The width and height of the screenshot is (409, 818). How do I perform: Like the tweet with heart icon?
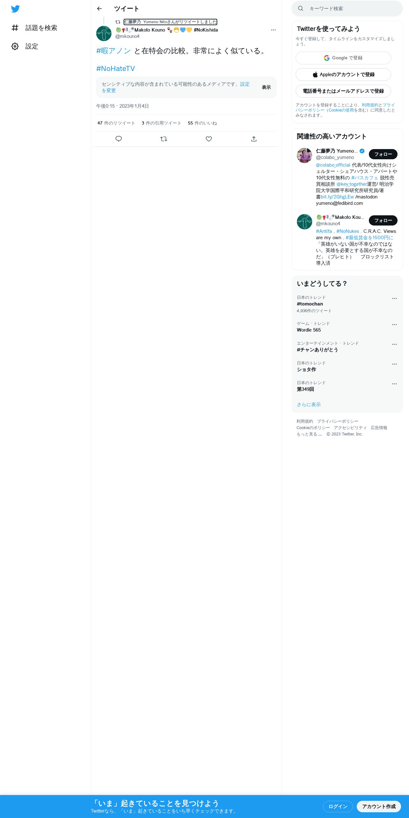coord(209,139)
